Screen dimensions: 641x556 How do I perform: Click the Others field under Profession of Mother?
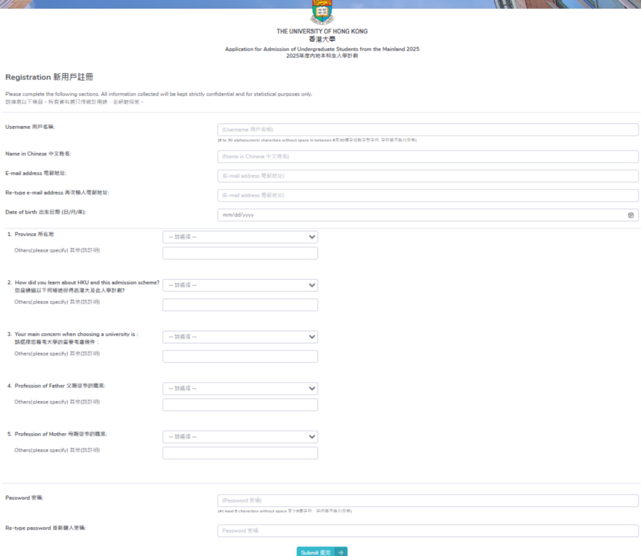pyautogui.click(x=240, y=453)
